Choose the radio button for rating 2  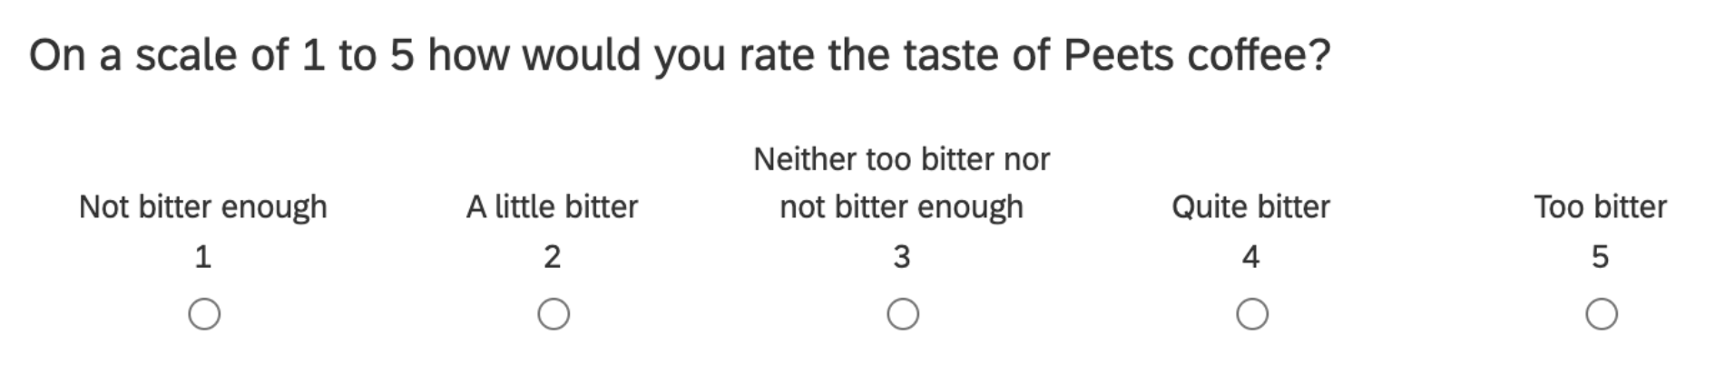(x=554, y=315)
